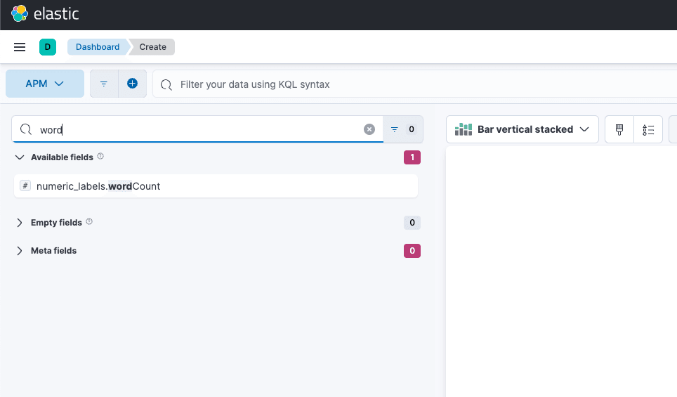
Task: Collapse the Available fields section
Action: 20,157
